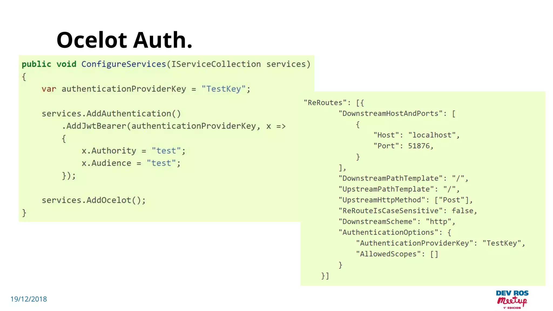The width and height of the screenshot is (553, 311).
Task: Click the x.Audience assignment line
Action: pos(131,163)
